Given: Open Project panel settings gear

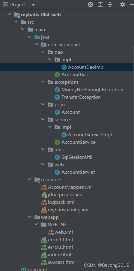Looking at the screenshot, I should tap(122, 5).
